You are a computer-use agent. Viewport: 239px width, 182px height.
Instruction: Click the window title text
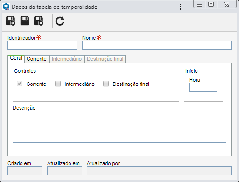click(55, 7)
